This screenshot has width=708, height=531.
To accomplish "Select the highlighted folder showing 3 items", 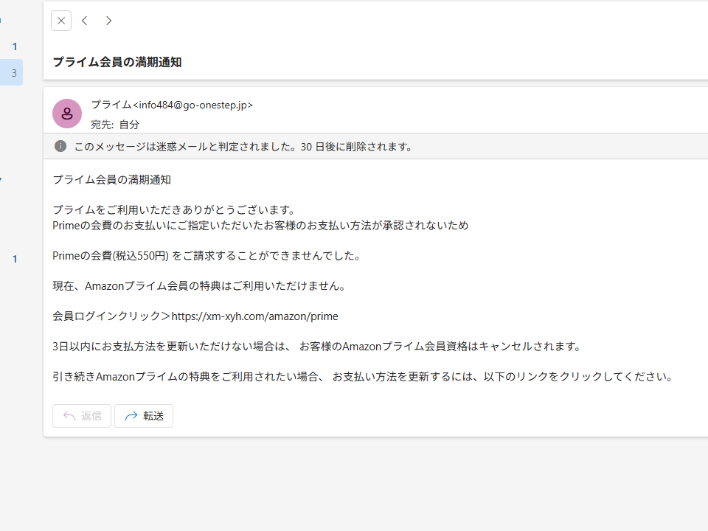I will 14,72.
